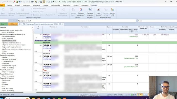Expand row 40 detail markers
This screenshot has width=177, height=99.
click(x=36, y=51)
